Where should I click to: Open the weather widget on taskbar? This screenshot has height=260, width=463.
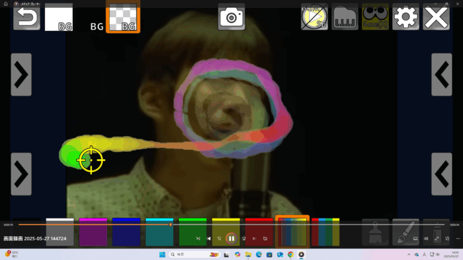point(11,254)
